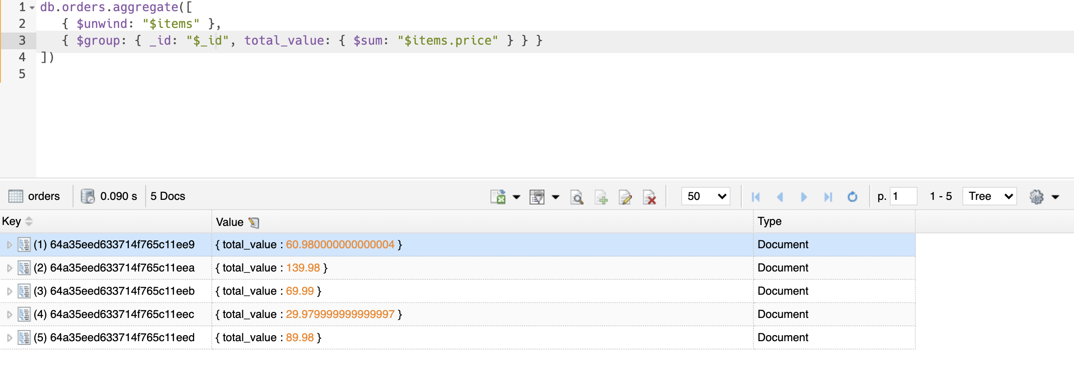Click the orders collection label
This screenshot has width=1074, height=370.
(43, 196)
